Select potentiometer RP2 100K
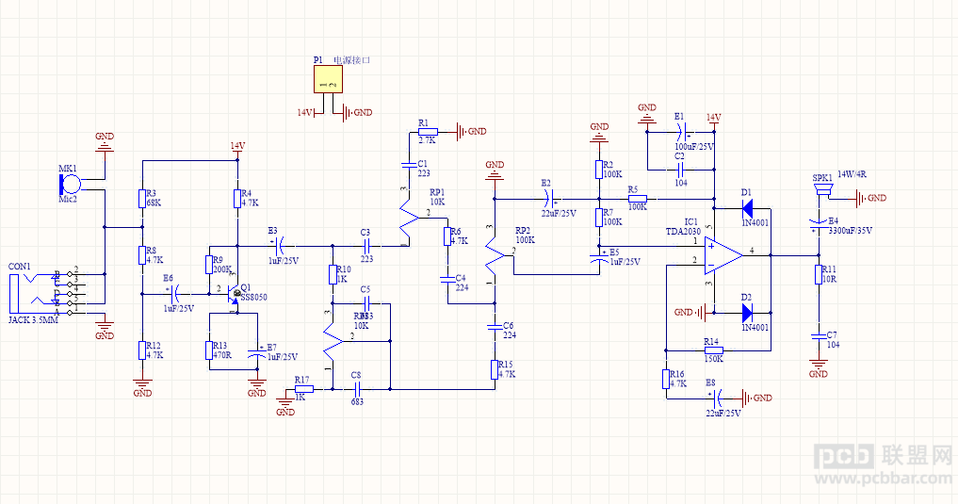The image size is (958, 504). tap(495, 256)
